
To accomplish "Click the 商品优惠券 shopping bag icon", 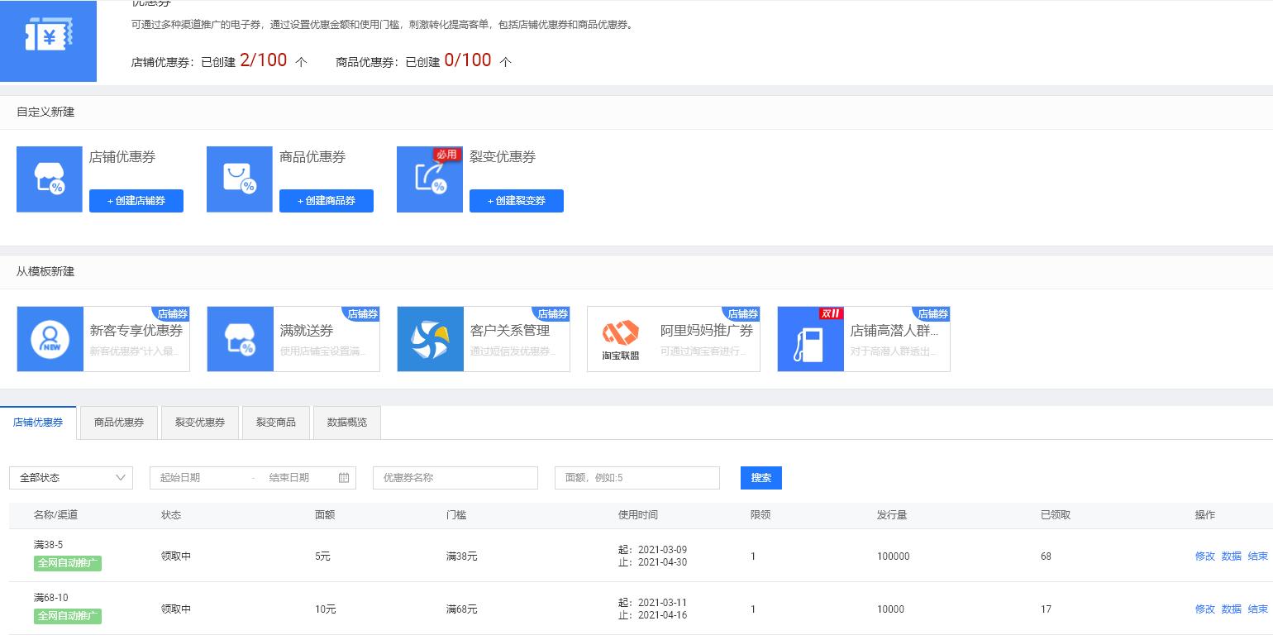I will pyautogui.click(x=239, y=179).
